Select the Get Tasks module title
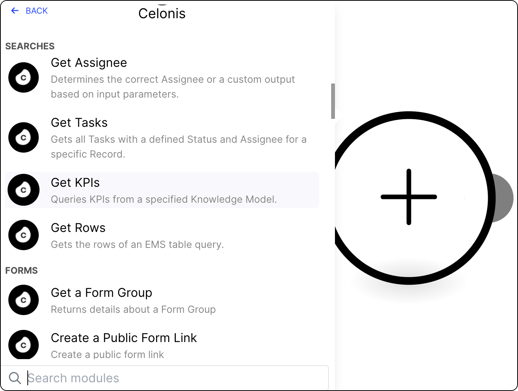Image resolution: width=518 pixels, height=391 pixels. coord(79,123)
